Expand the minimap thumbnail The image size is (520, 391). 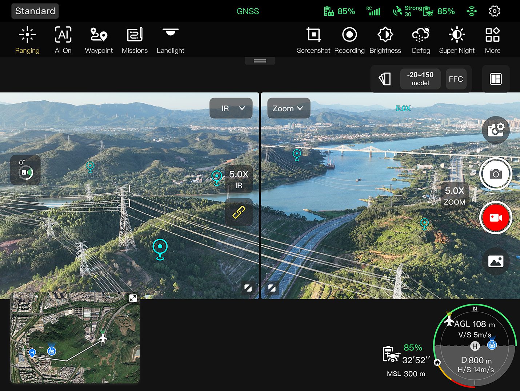tap(133, 298)
